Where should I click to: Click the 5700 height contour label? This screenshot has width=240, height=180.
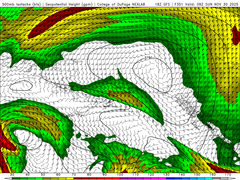pos(148,58)
